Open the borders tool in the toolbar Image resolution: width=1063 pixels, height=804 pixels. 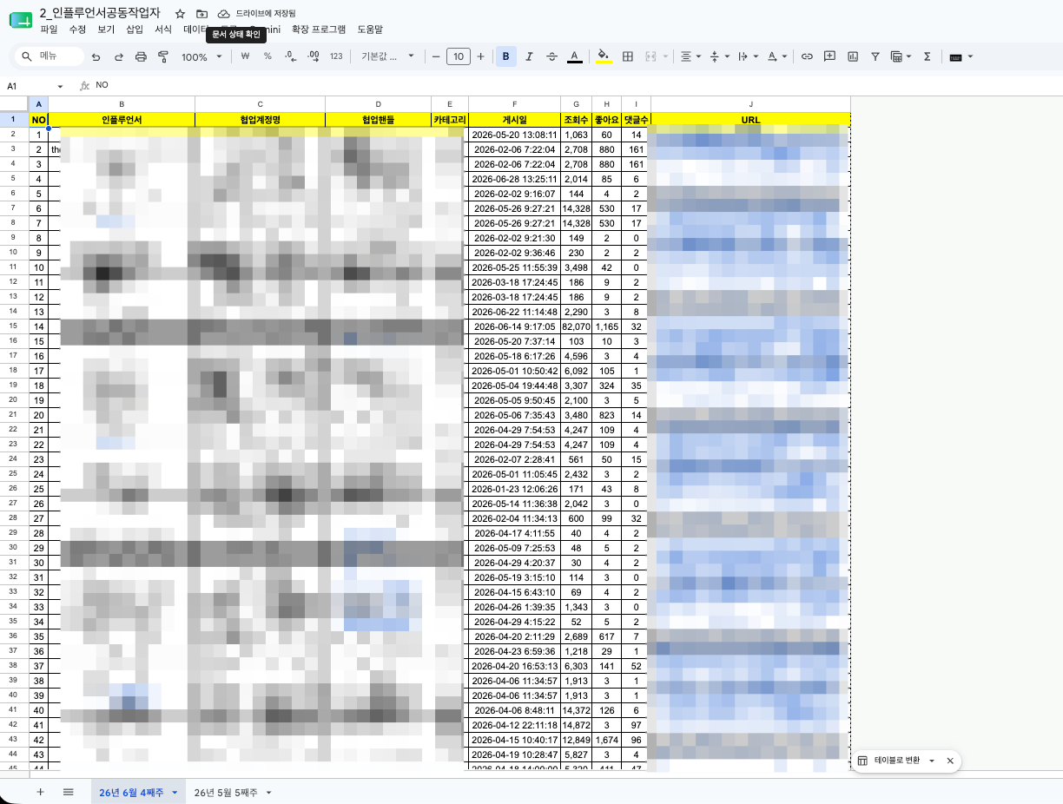[x=628, y=56]
